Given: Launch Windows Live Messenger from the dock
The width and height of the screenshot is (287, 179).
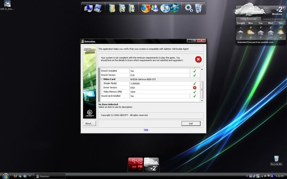Looking at the screenshot, I should (x=155, y=8).
